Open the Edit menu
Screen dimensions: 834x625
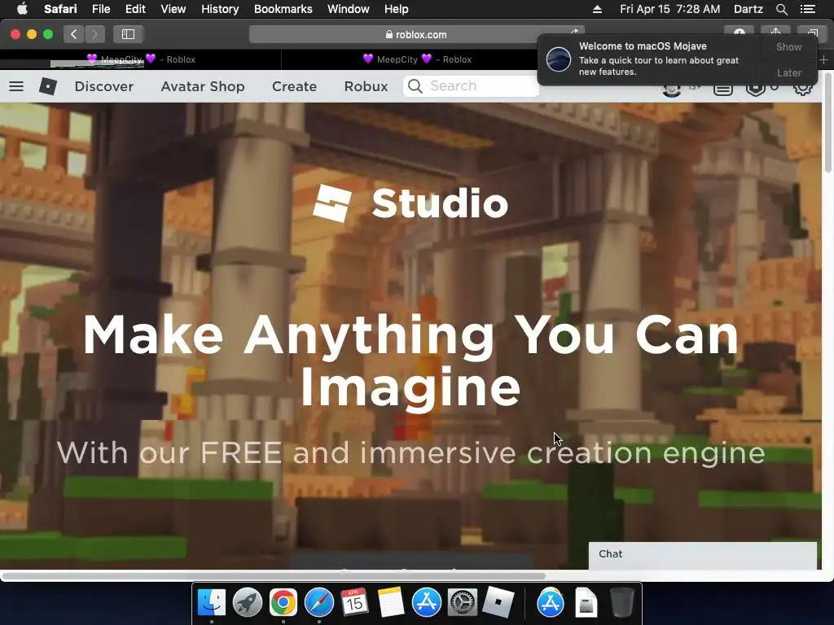point(135,9)
